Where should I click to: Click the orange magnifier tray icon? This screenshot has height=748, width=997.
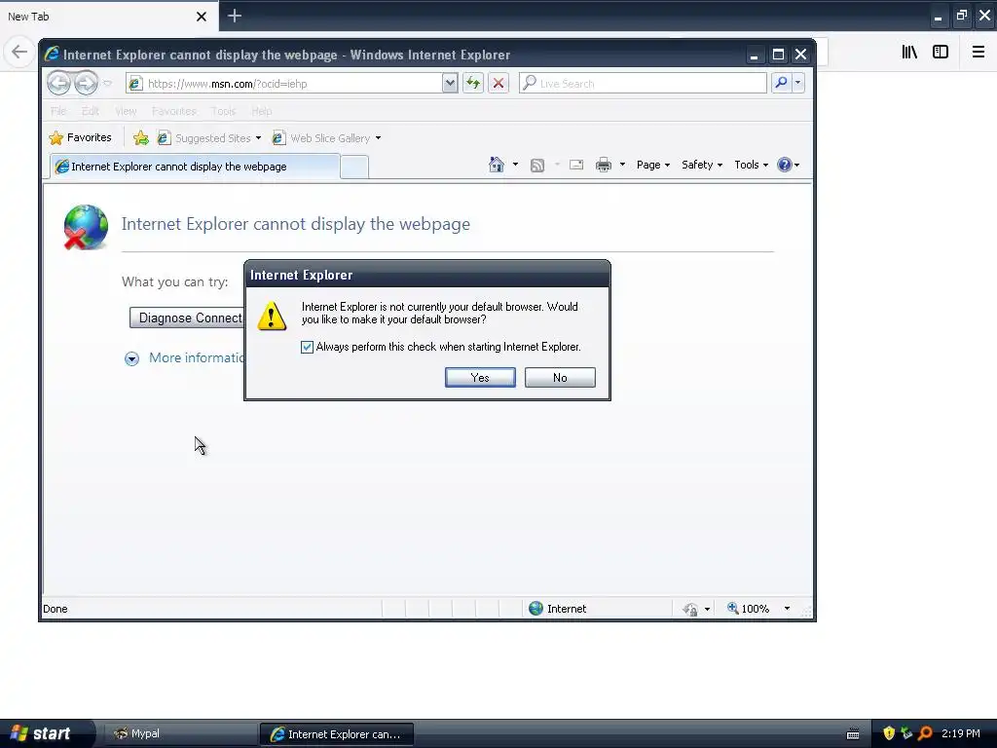click(x=925, y=733)
